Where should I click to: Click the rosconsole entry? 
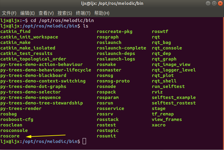14,130
